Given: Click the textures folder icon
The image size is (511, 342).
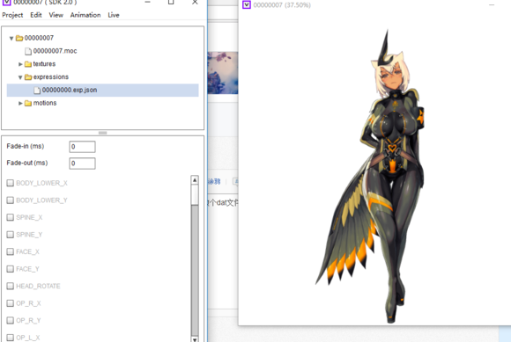Looking at the screenshot, I should [x=28, y=64].
